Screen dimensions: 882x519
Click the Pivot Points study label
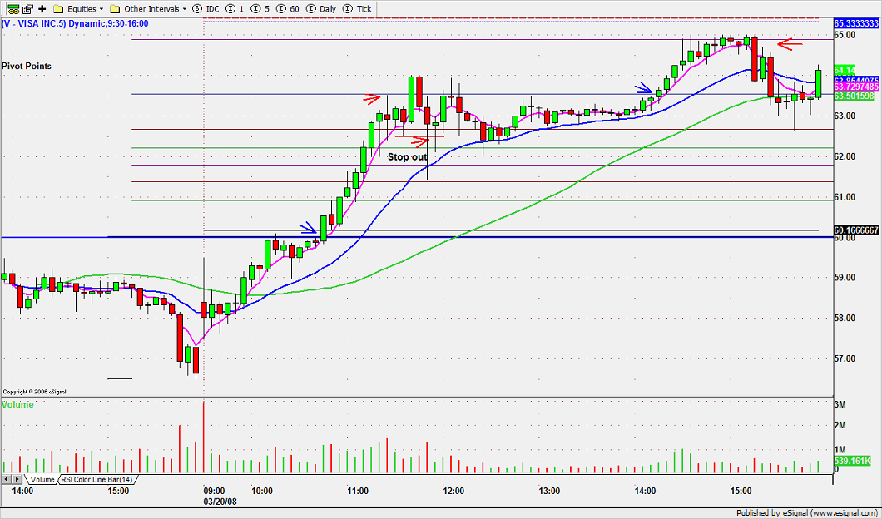(27, 66)
